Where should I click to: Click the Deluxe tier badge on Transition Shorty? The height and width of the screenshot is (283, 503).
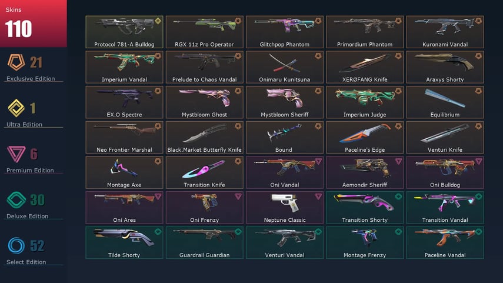398,197
